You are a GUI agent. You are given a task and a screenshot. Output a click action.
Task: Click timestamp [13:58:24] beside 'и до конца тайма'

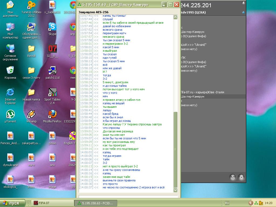coord(86,86)
